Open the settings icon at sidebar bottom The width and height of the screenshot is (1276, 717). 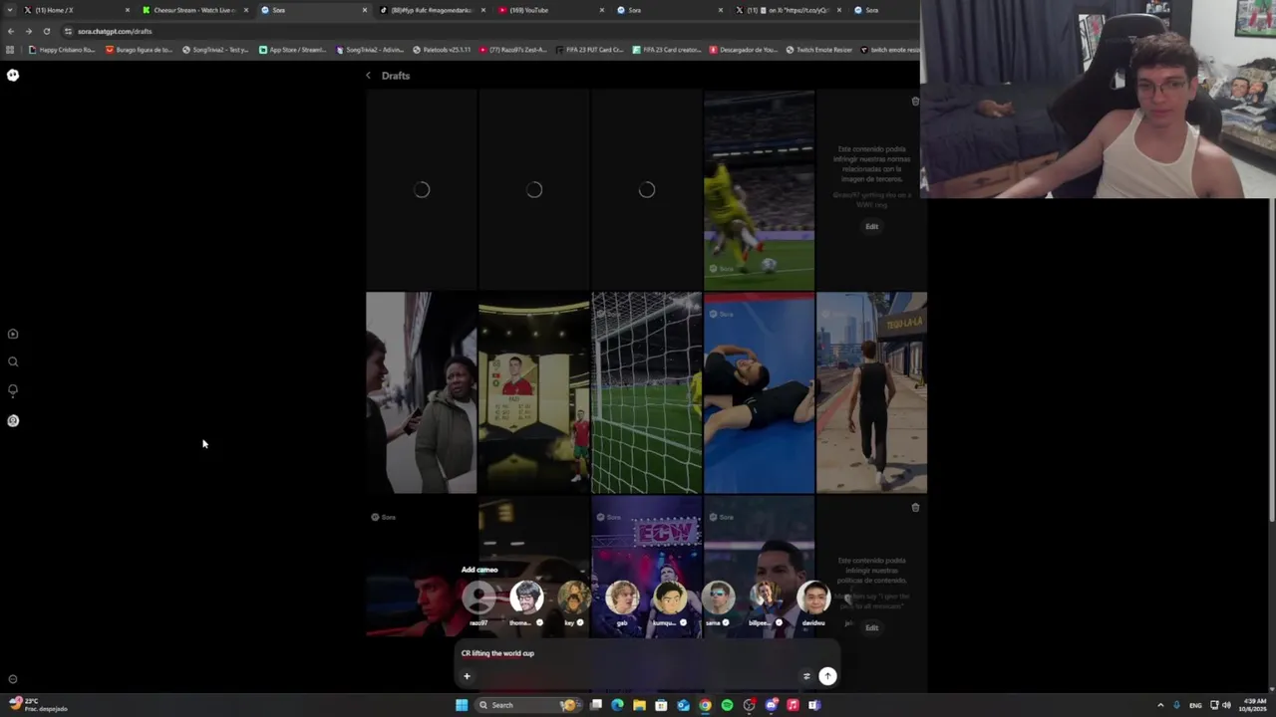pyautogui.click(x=13, y=679)
